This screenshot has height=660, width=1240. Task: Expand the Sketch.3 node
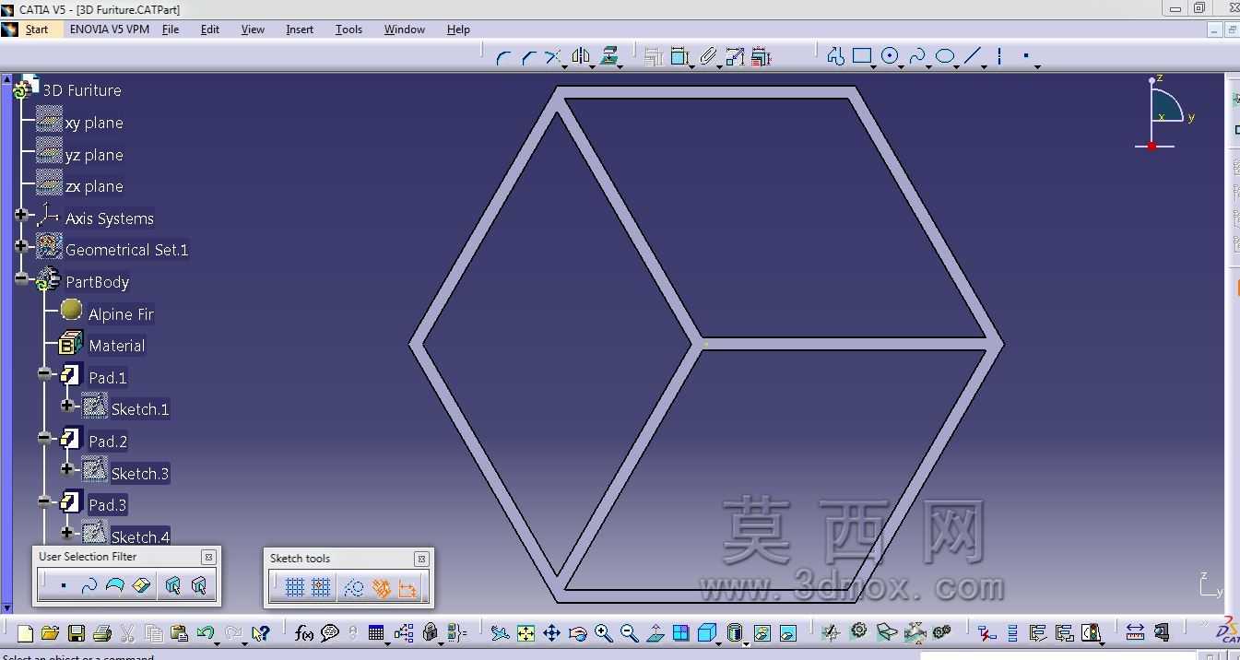pyautogui.click(x=66, y=468)
